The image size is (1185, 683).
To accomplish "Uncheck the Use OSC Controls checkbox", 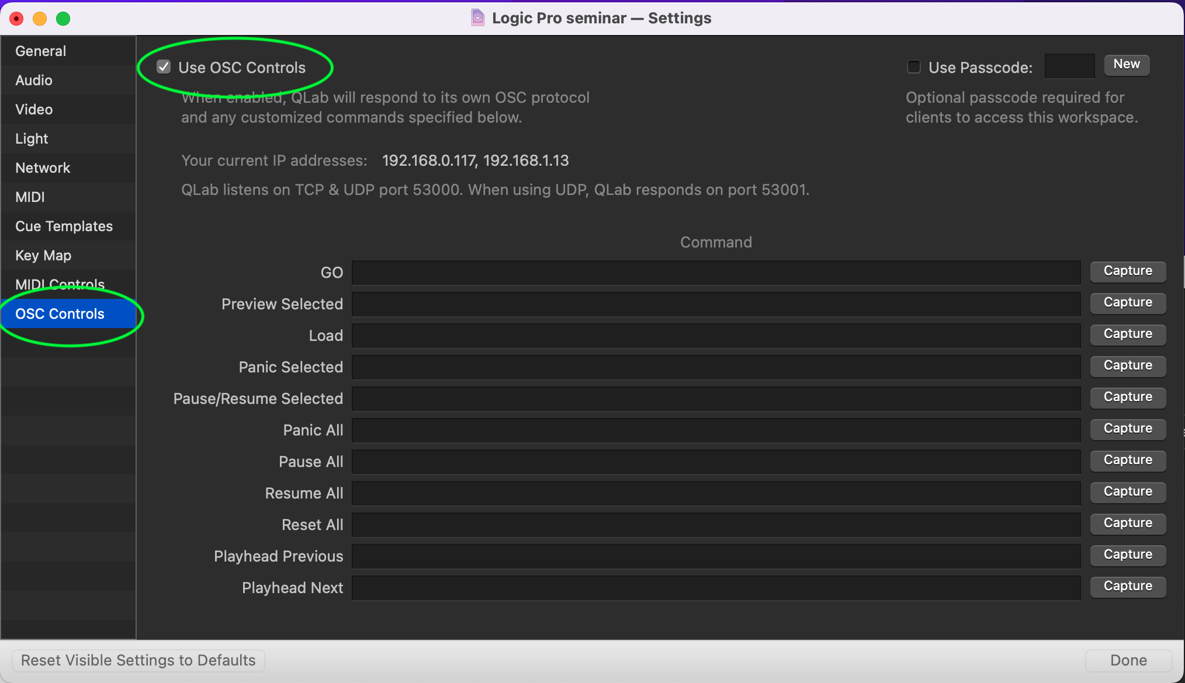I will [x=164, y=67].
